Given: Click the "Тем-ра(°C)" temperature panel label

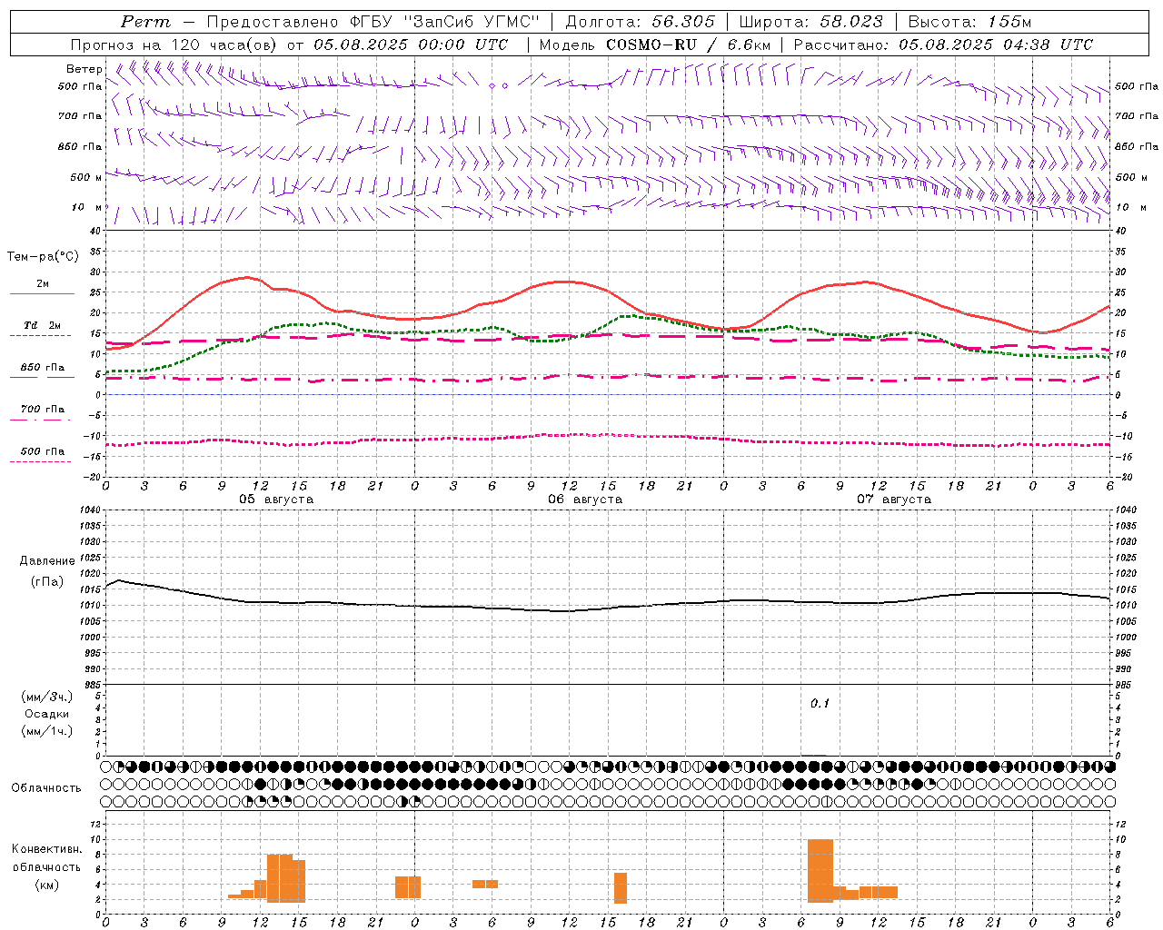Looking at the screenshot, I should click(x=43, y=257).
